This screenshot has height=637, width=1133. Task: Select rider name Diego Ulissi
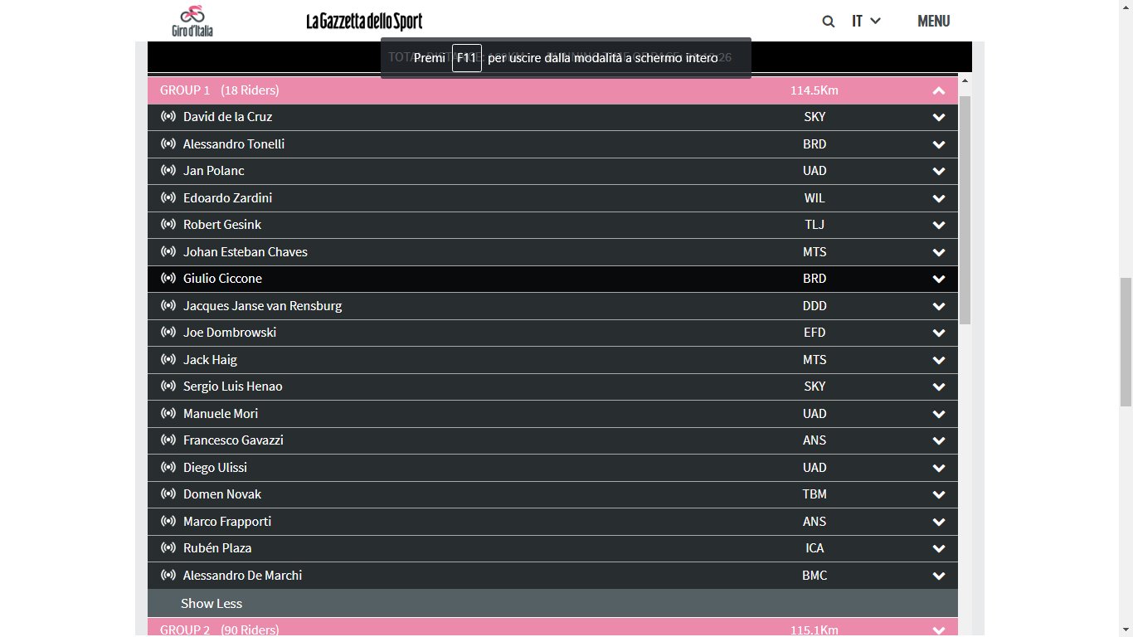[x=215, y=467]
